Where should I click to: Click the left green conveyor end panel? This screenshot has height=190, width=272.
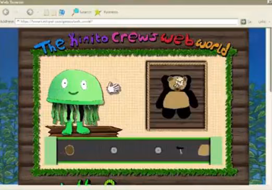point(51,151)
